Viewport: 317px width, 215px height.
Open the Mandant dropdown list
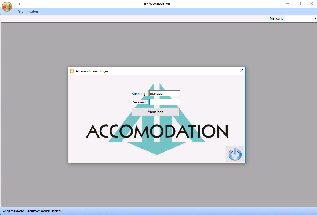tap(315, 19)
